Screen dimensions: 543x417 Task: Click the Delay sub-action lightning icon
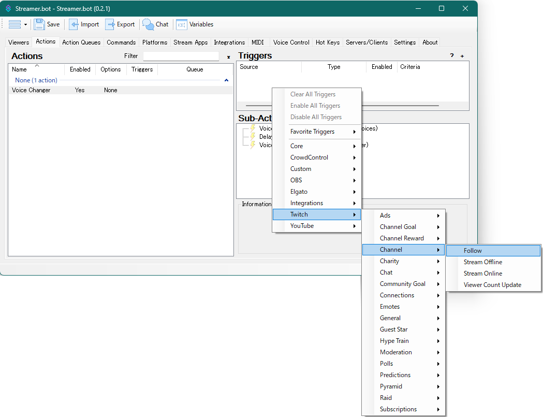point(253,137)
